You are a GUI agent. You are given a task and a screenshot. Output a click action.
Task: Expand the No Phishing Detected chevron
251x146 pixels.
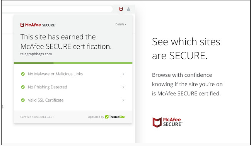coord(123,87)
